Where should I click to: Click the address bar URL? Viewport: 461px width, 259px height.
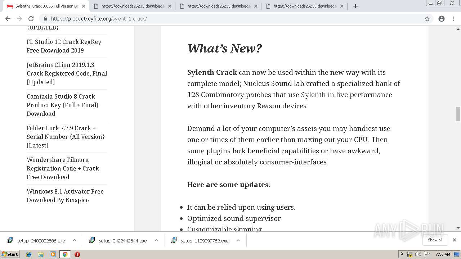point(99,19)
